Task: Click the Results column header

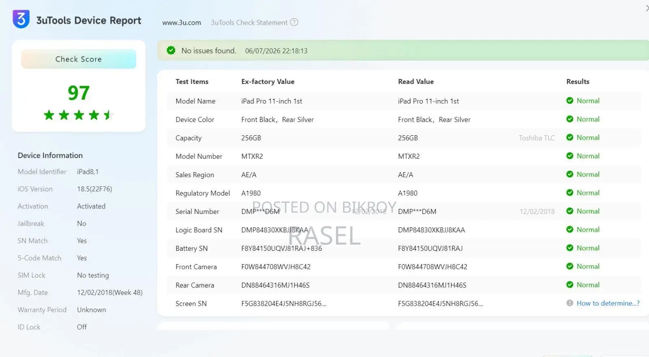Action: [578, 81]
